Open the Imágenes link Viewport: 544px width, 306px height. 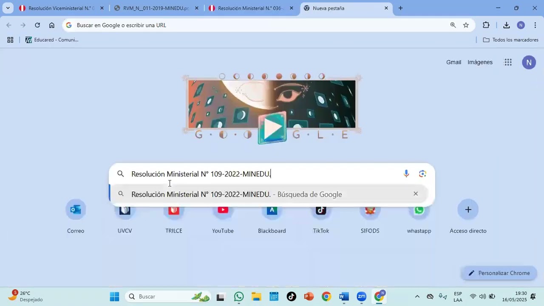[x=480, y=62]
